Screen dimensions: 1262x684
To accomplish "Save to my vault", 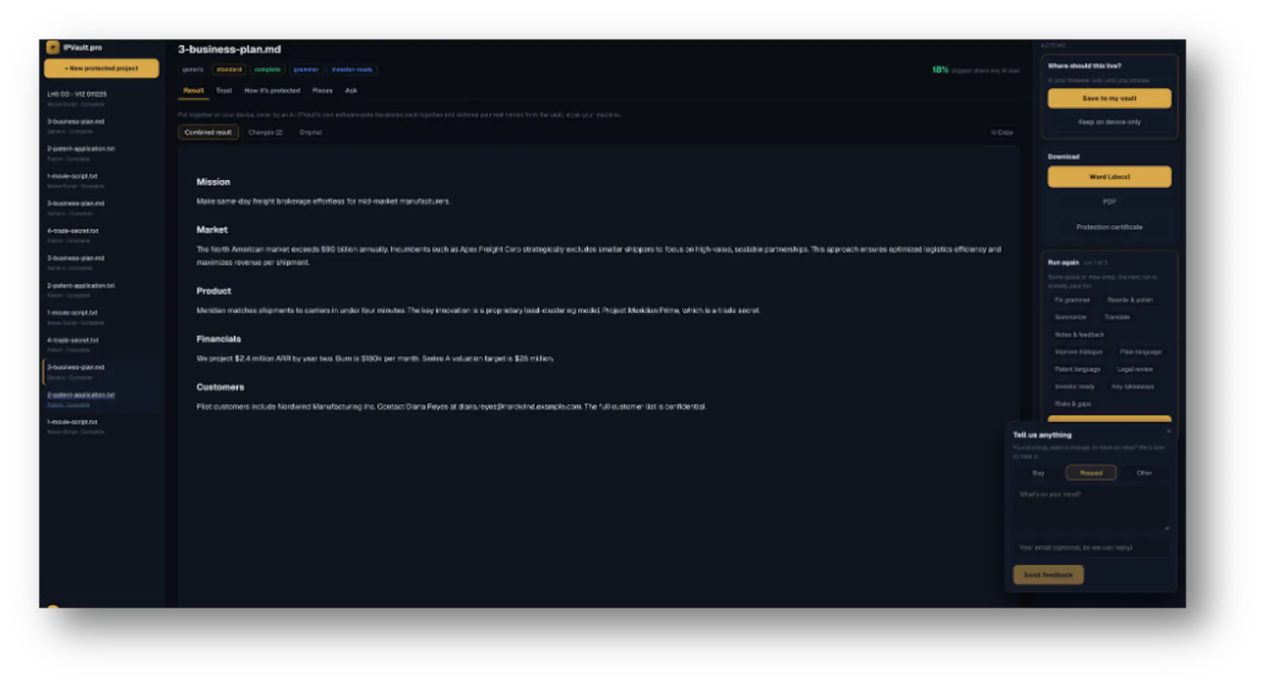I will tap(1109, 99).
